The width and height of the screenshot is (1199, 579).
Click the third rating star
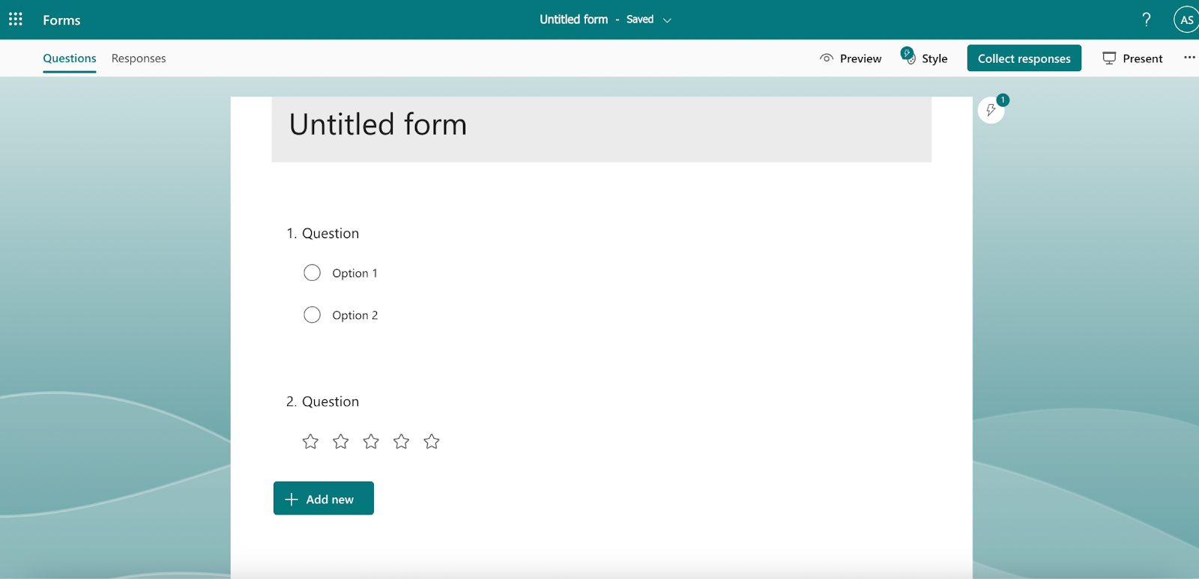pos(371,442)
